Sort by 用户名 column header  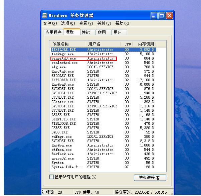pyautogui.click(x=103, y=44)
